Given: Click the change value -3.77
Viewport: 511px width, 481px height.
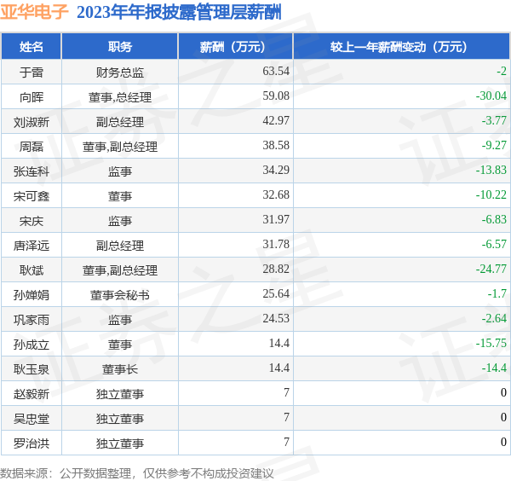Looking at the screenshot, I should (494, 120).
